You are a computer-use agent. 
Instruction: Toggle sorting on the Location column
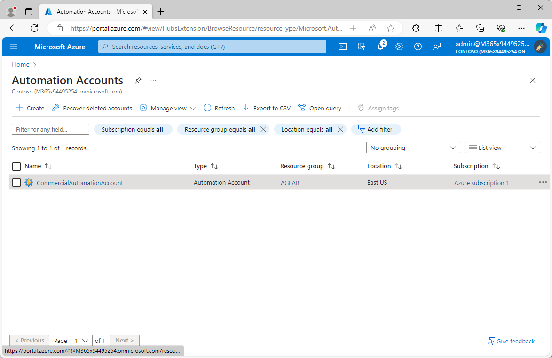(x=385, y=166)
